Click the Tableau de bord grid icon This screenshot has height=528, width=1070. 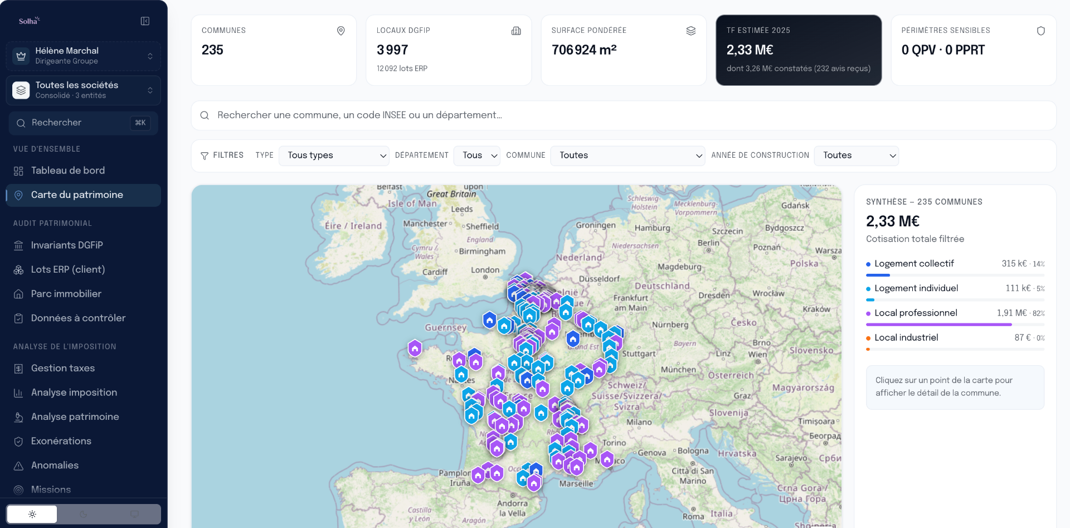click(x=18, y=171)
